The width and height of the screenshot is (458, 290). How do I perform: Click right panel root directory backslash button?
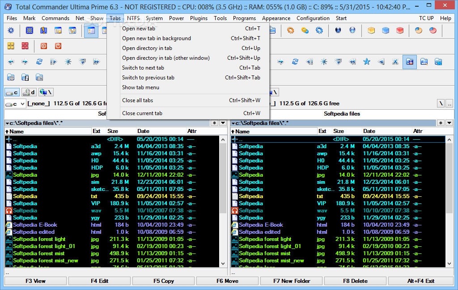click(x=441, y=104)
